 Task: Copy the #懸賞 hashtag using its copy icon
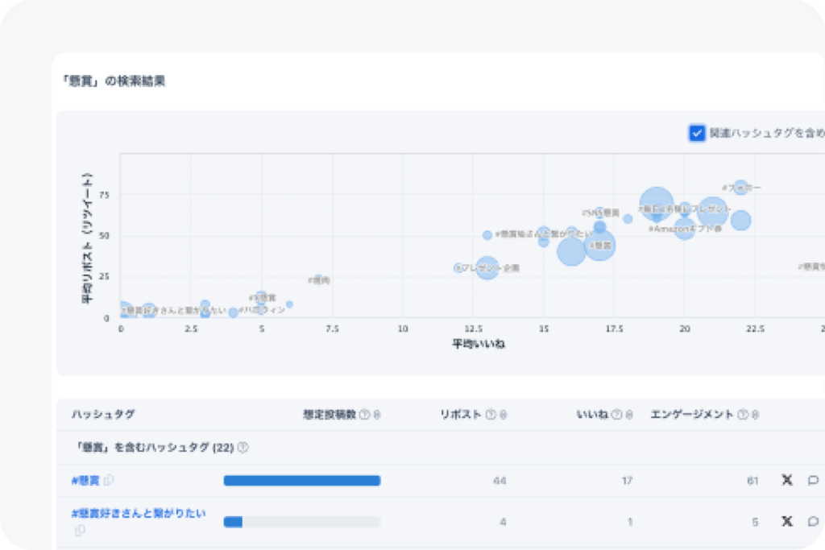click(x=110, y=480)
